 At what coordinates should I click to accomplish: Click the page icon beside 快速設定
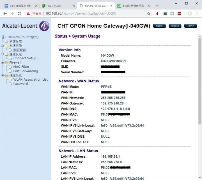click(6, 41)
